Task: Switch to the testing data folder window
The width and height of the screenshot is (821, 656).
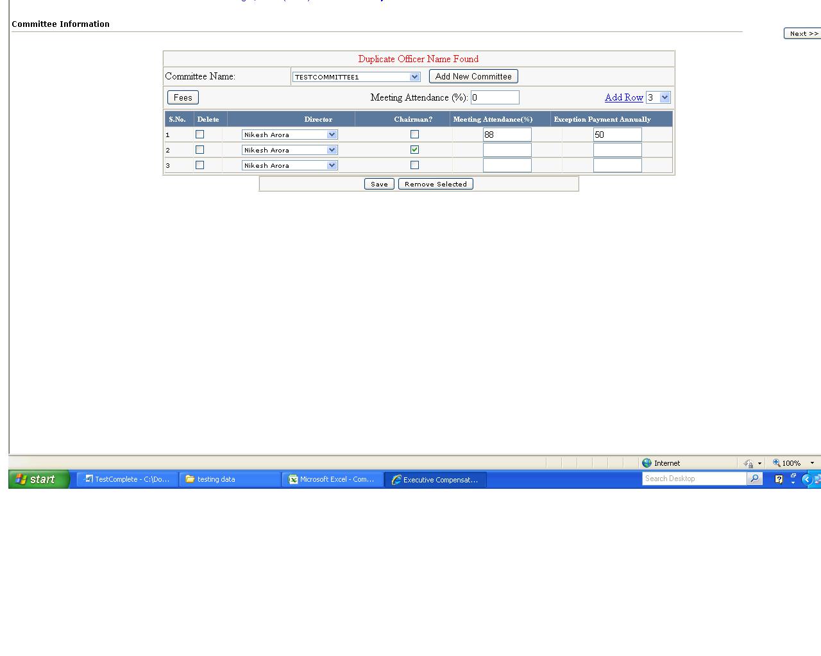Action: [230, 479]
